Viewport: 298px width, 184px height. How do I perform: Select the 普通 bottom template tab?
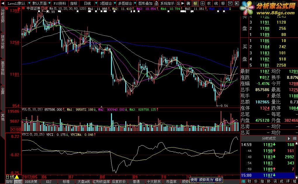(x=136, y=182)
